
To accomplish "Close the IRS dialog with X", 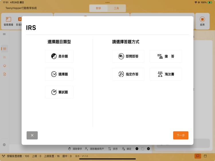I will pyautogui.click(x=32, y=136).
